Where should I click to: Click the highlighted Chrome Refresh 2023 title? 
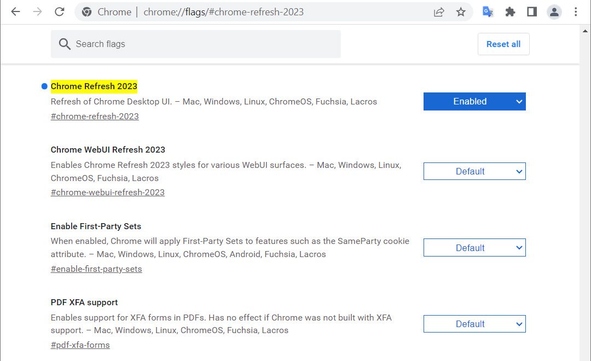[94, 86]
